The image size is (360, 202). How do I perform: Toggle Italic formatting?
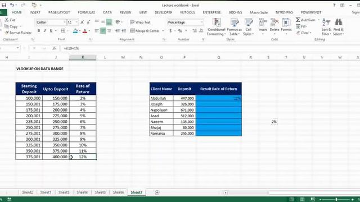(x=45, y=31)
